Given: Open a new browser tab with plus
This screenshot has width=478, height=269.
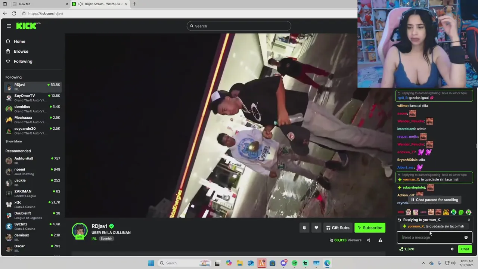Looking at the screenshot, I should 134,4.
